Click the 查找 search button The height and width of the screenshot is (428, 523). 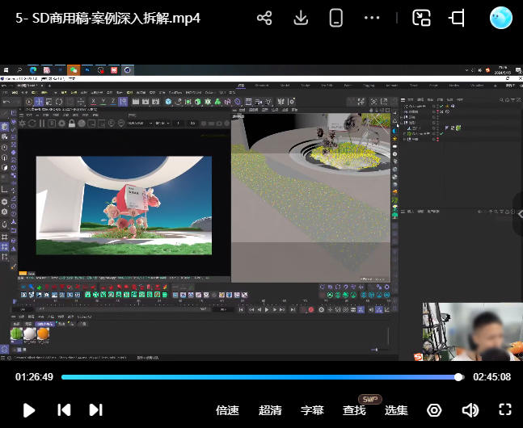coord(354,410)
